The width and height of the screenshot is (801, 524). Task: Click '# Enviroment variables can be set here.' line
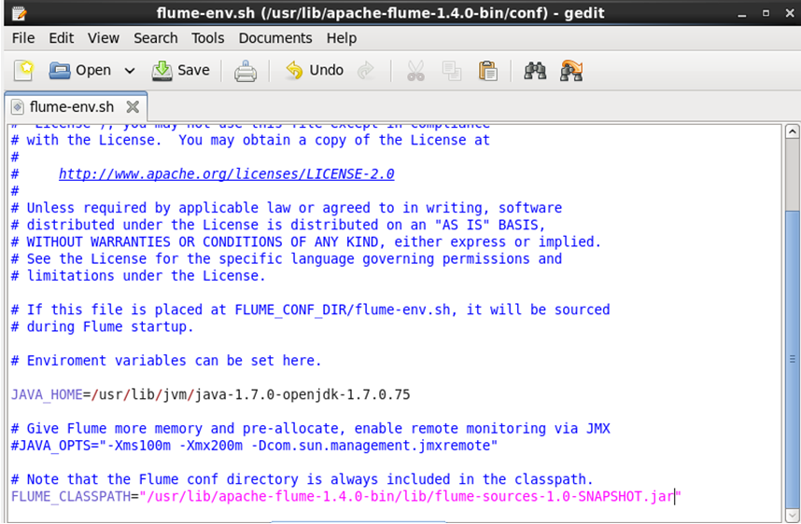coord(166,361)
